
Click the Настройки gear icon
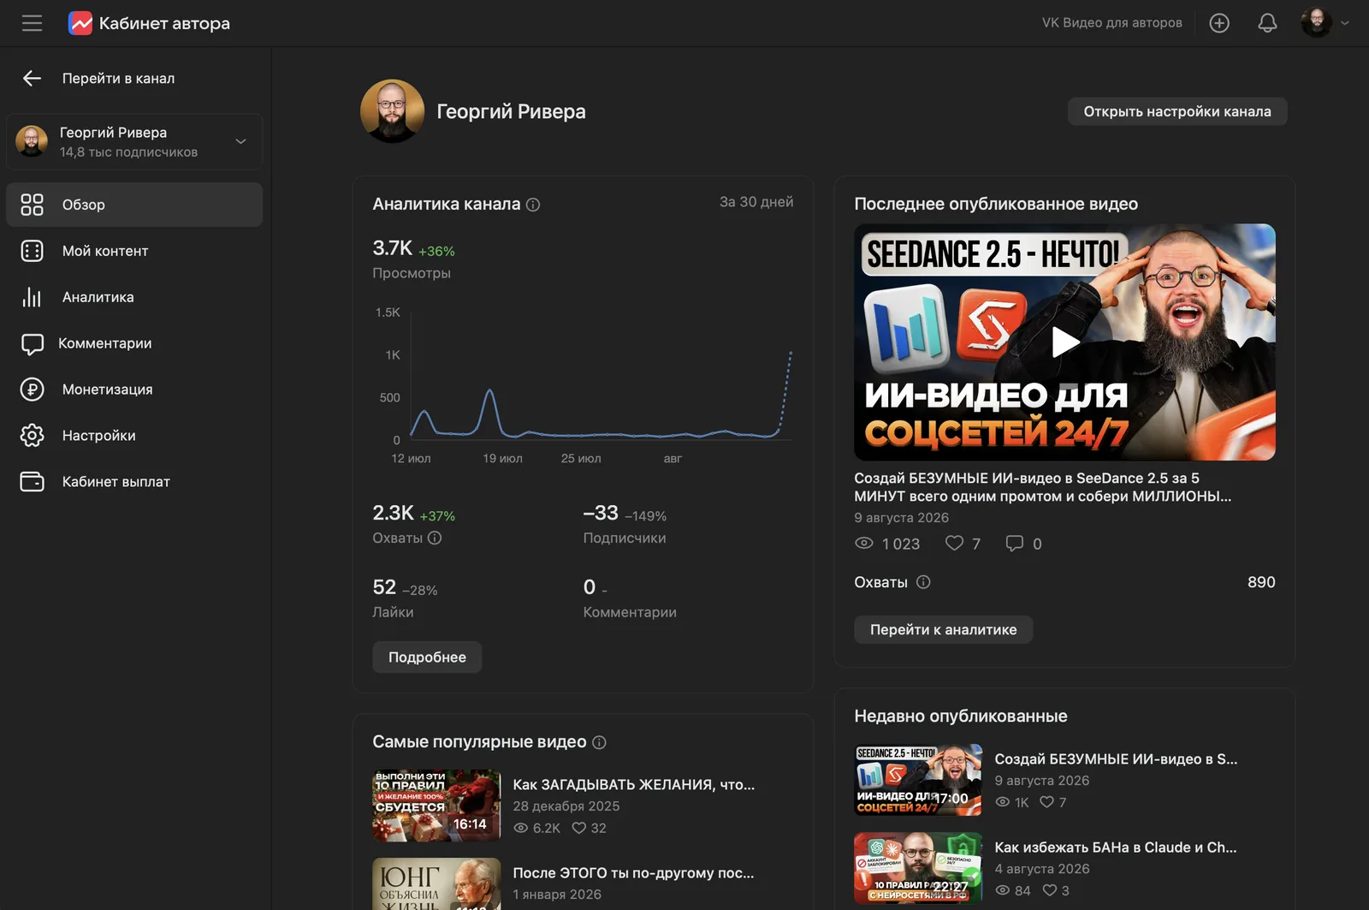point(32,436)
